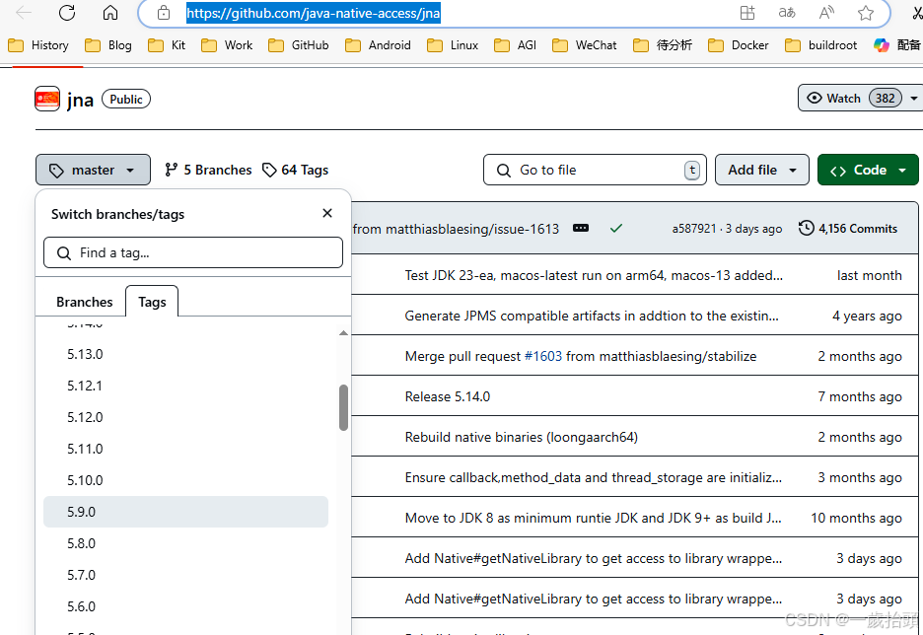The image size is (923, 635).
Task: View 64 Tags link
Action: 296,170
